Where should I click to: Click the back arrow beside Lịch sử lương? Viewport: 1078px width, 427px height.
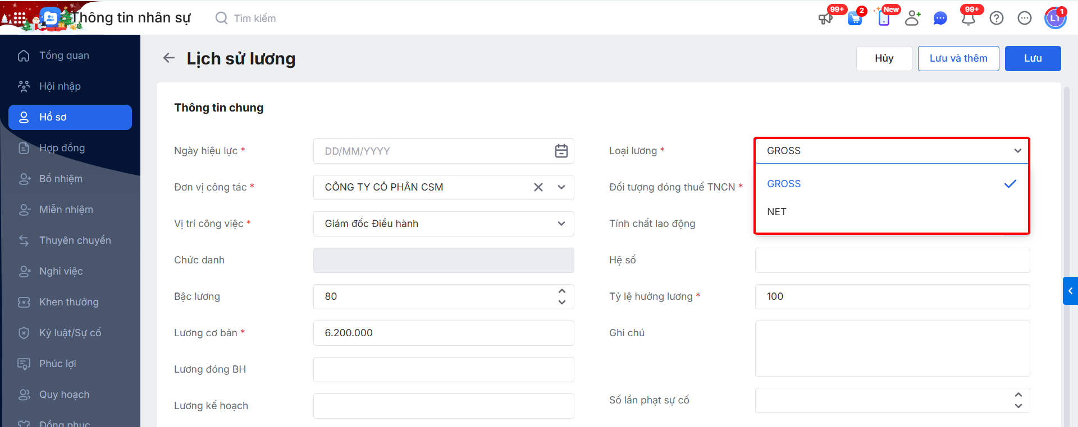[x=169, y=58]
